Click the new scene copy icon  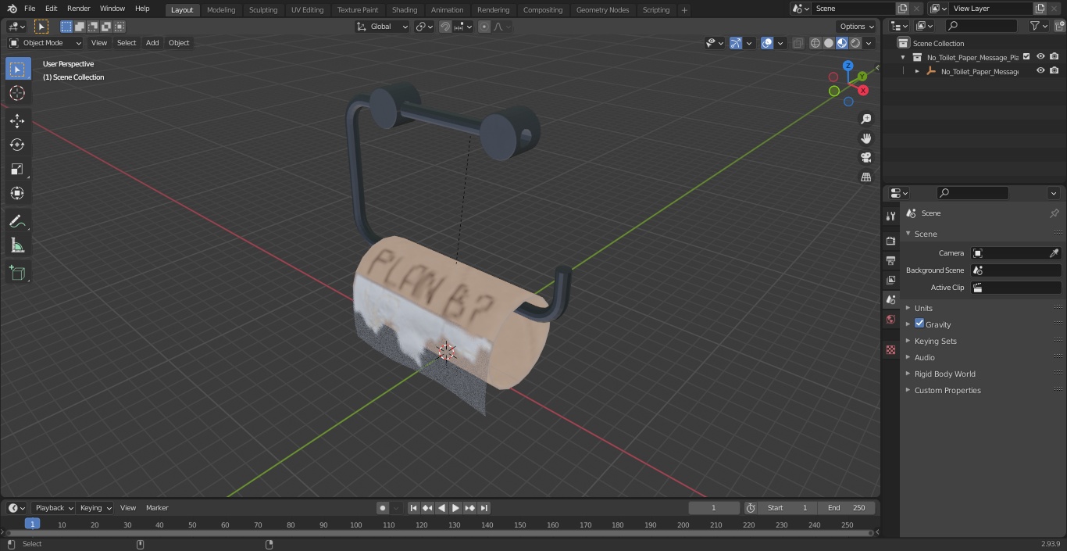point(902,9)
